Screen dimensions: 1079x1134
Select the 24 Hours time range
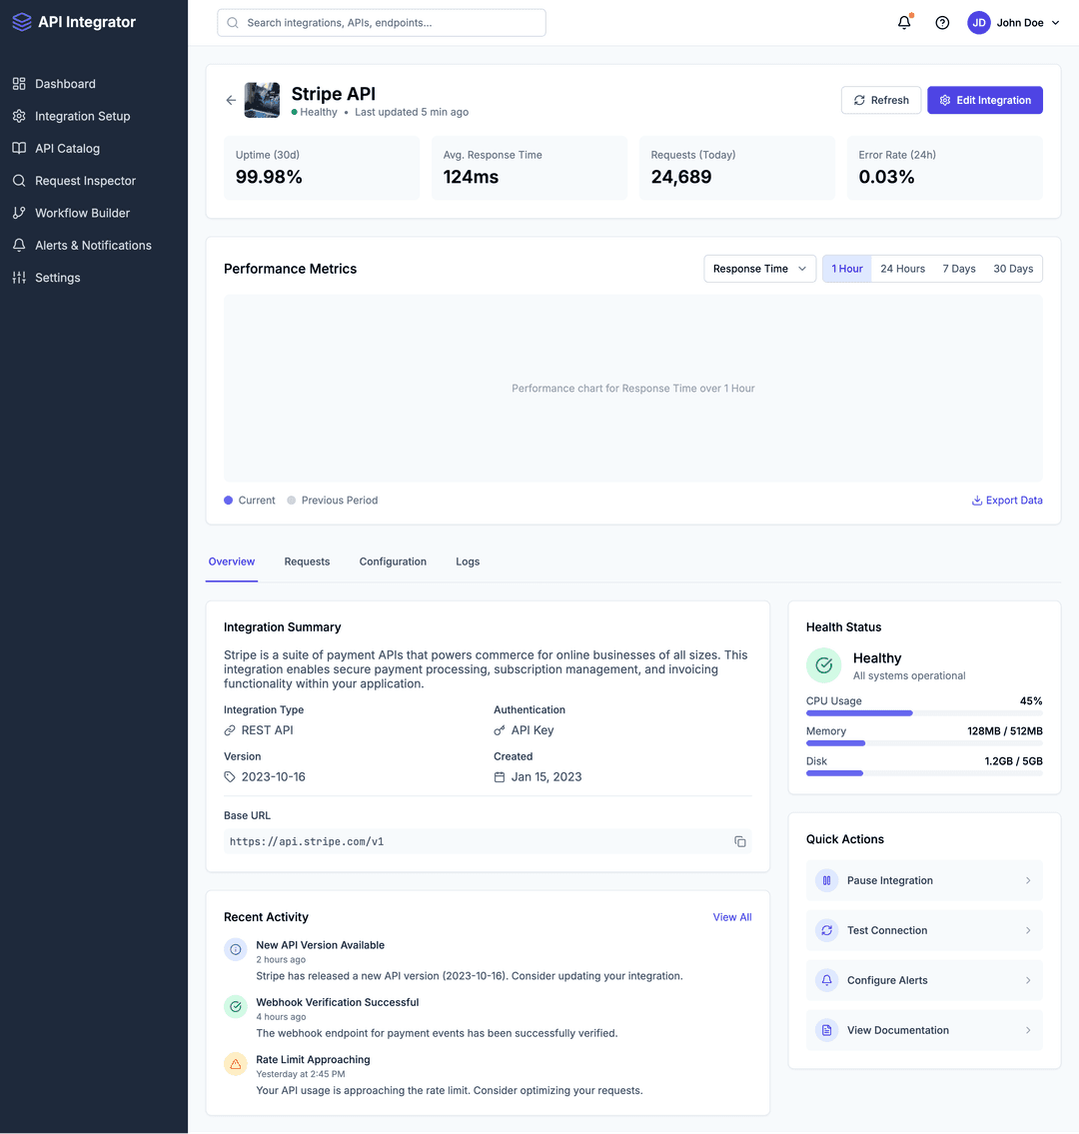(902, 268)
